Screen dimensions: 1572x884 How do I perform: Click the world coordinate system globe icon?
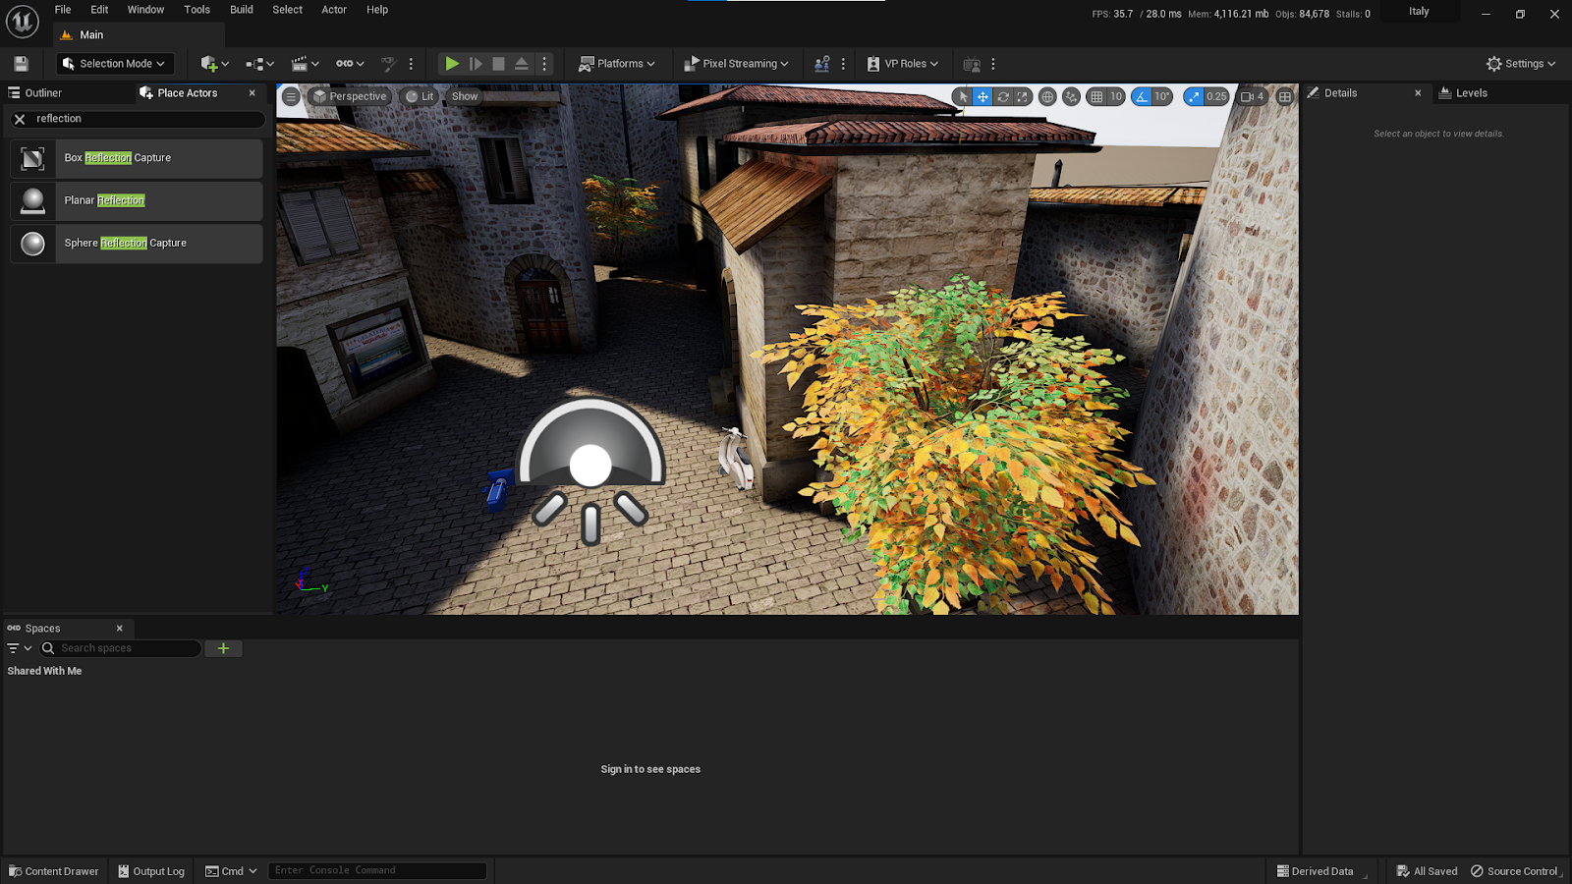click(x=1047, y=96)
